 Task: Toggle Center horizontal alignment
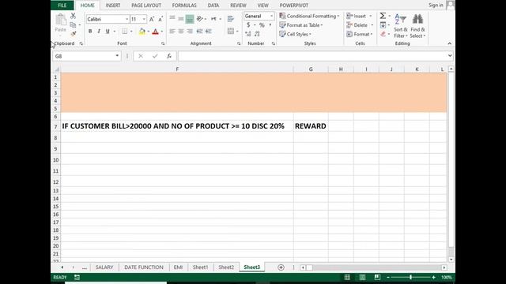(181, 32)
